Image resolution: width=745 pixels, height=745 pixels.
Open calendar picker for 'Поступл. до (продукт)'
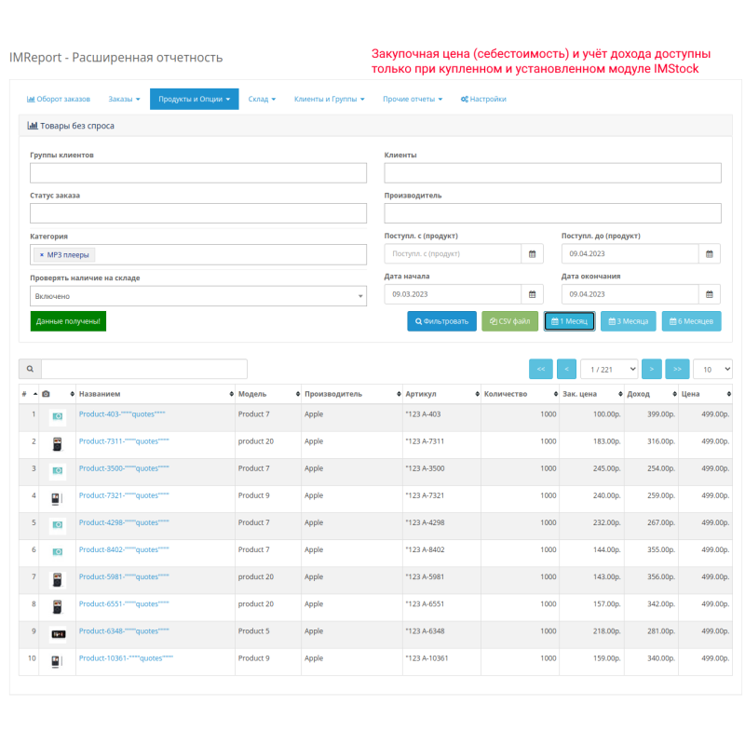tap(710, 252)
